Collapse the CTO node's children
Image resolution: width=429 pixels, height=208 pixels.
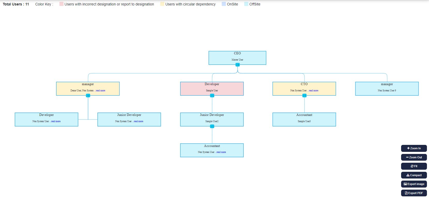click(304, 95)
